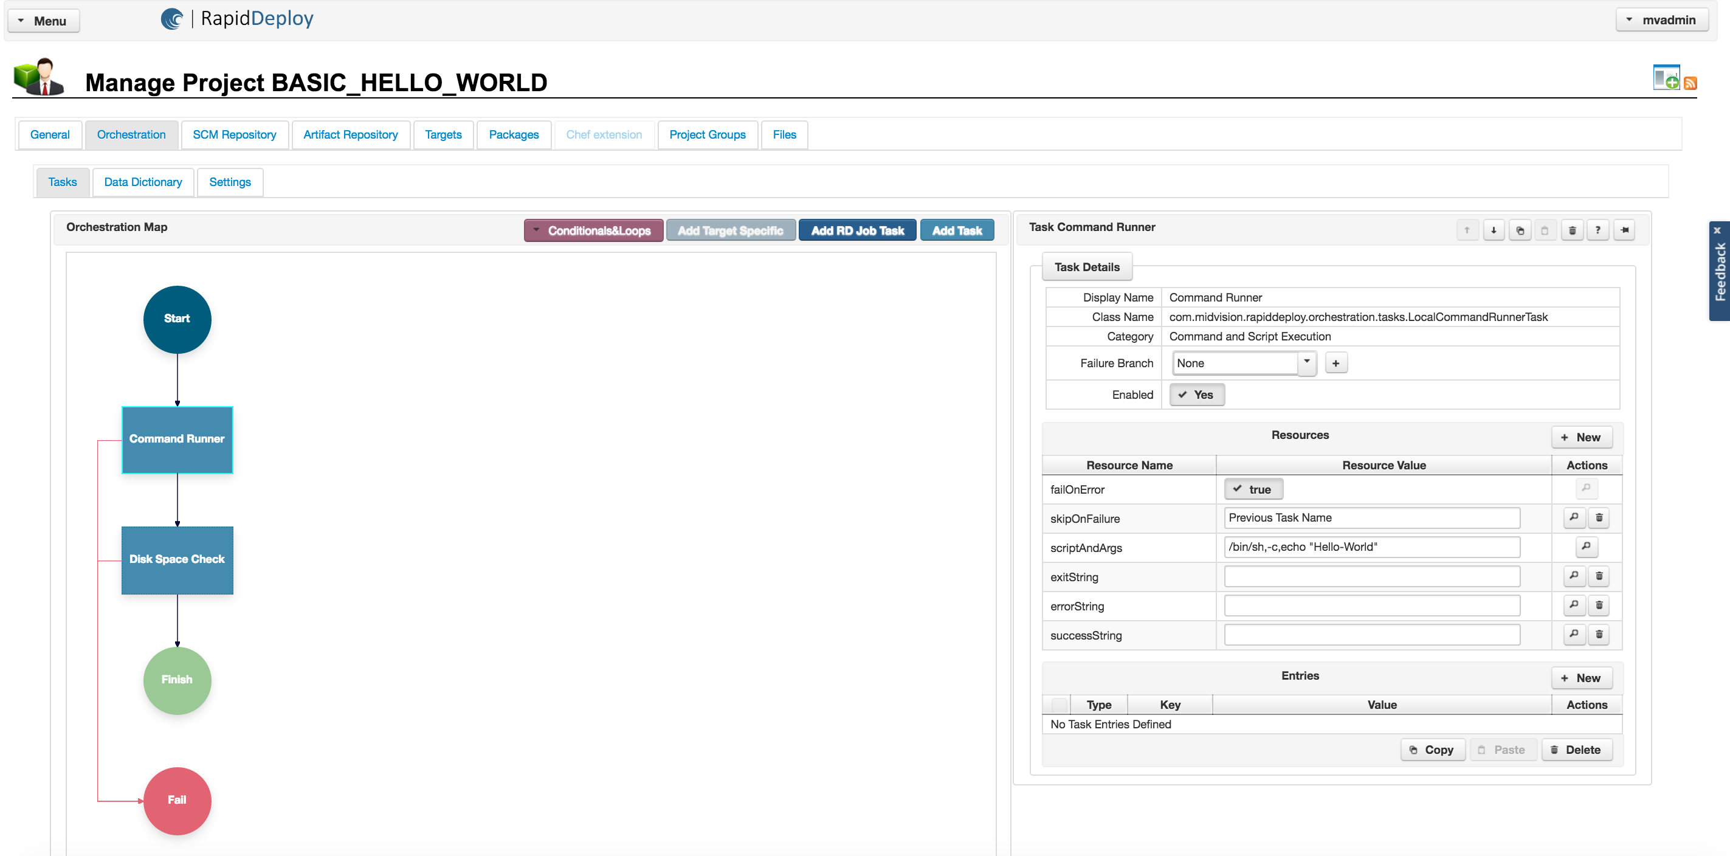Open the Artifact Repository tab
Screen dimensions: 1730x856
pos(351,135)
